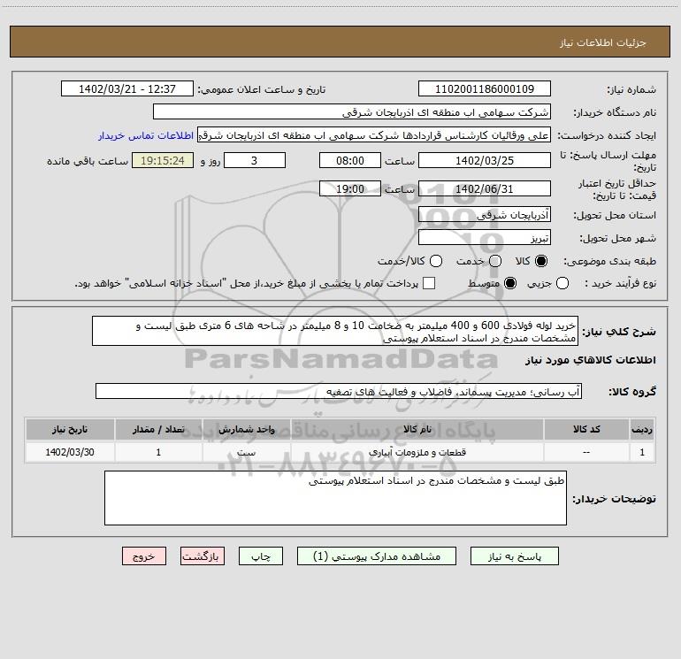Click the buyer organization name field
This screenshot has width=681, height=659.
pos(352,112)
